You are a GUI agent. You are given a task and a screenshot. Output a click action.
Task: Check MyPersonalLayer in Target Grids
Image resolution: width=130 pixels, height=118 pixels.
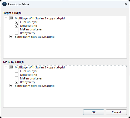pos(17,29)
